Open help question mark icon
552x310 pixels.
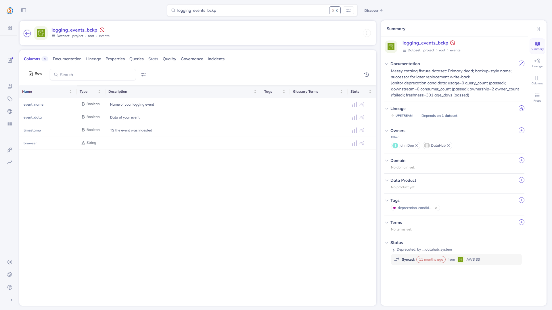click(x=10, y=287)
